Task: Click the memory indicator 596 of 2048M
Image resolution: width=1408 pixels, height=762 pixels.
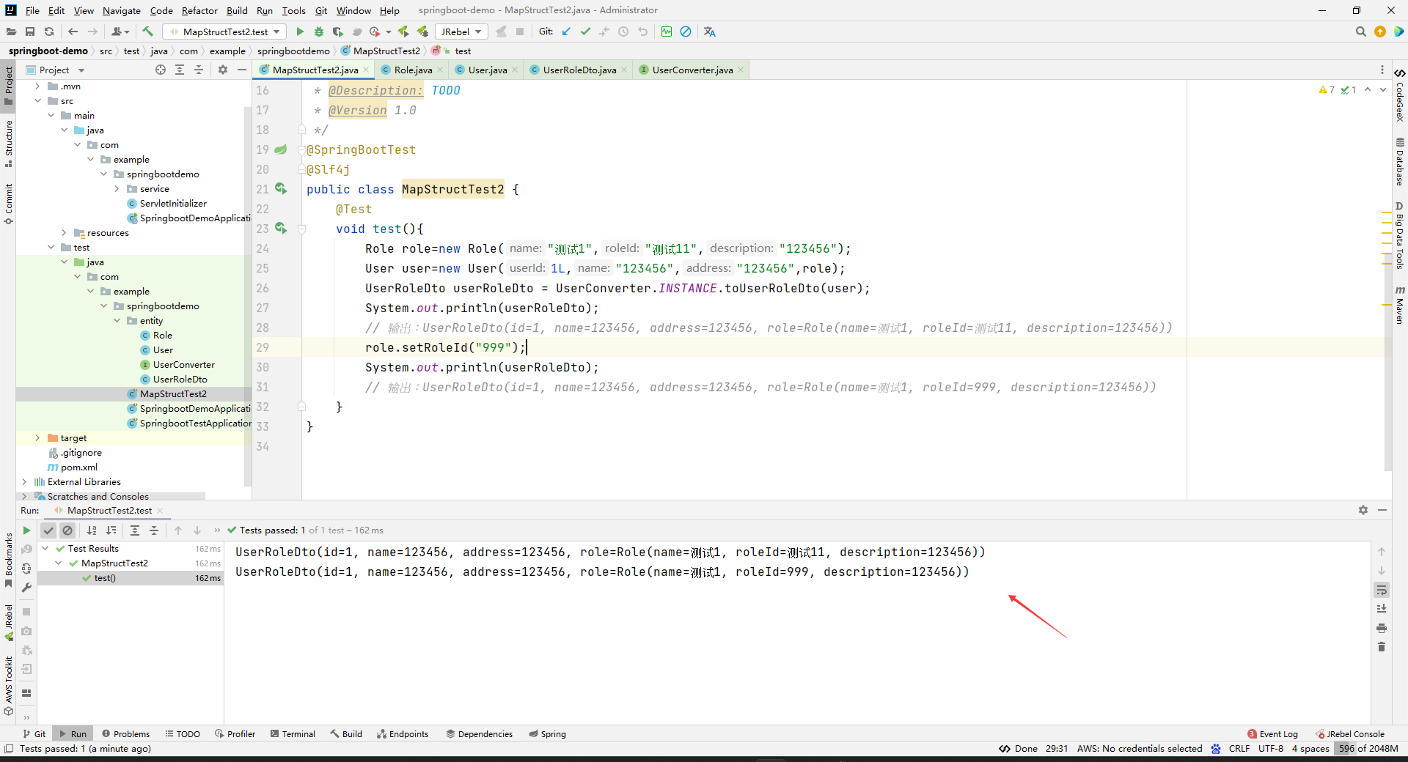Action: (1368, 748)
